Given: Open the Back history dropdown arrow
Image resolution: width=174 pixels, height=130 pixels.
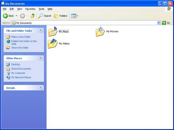Looking at the screenshot, I should (x=17, y=16).
